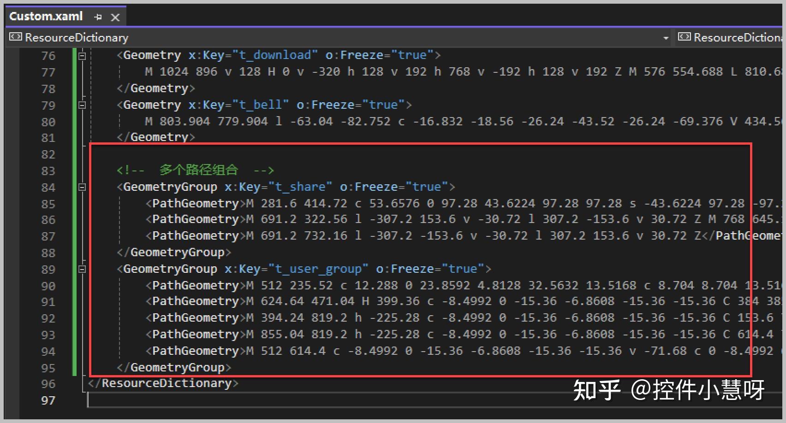
Task: Pin the Custom.xaml document tab
Action: pyautogui.click(x=97, y=17)
